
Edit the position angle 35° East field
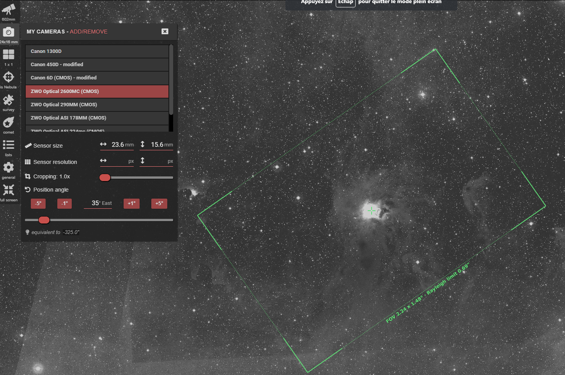98,203
